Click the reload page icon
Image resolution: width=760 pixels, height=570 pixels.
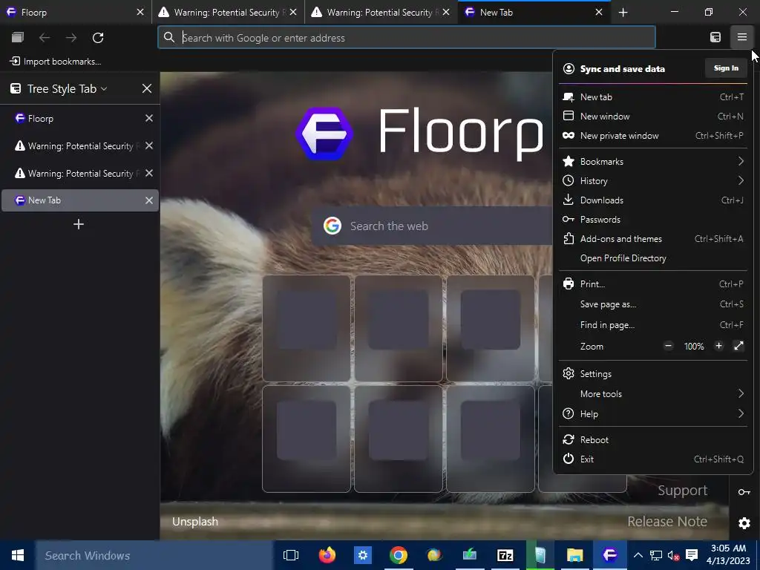(x=98, y=38)
